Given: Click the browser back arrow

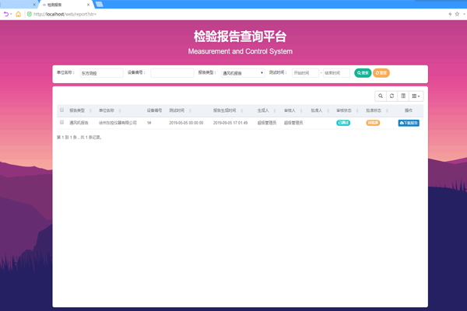Looking at the screenshot, I should click(x=6, y=14).
